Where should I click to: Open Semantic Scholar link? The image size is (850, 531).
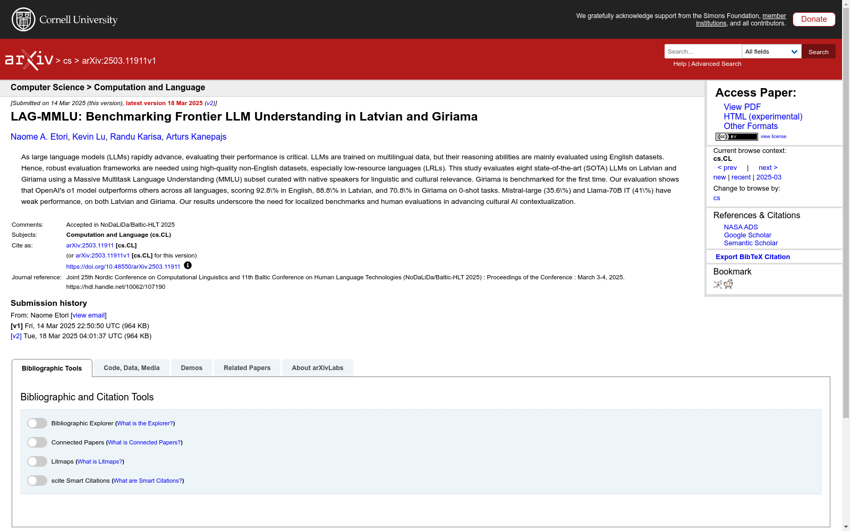tap(751, 243)
